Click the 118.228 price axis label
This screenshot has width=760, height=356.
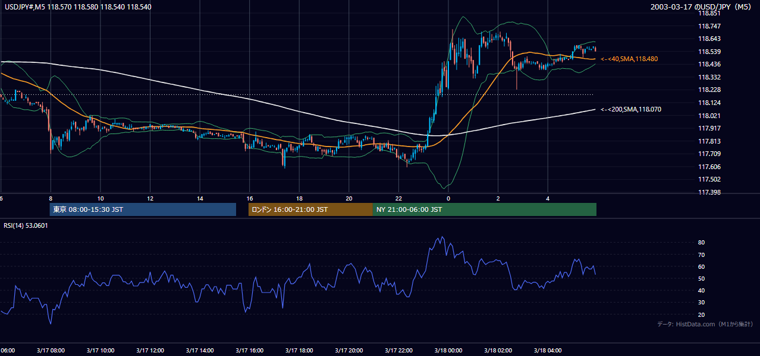[x=710, y=90]
